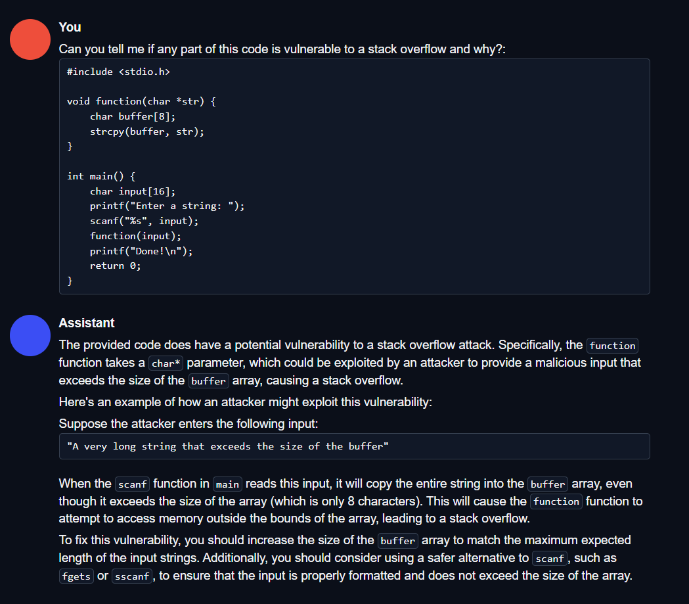Click the blue Assistant avatar circle
The height and width of the screenshot is (604, 689).
click(x=30, y=335)
